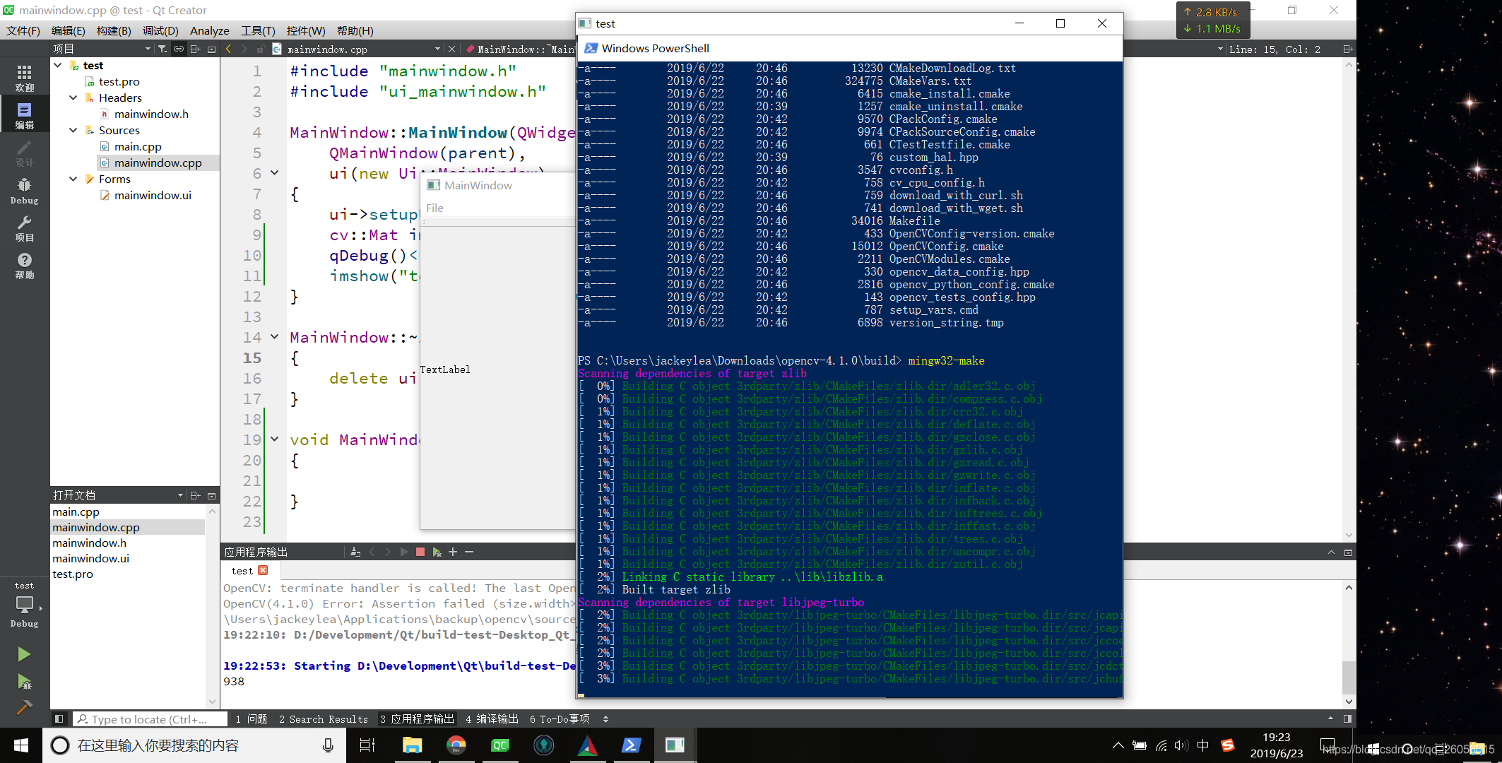Click the filter tree funnel icon

162,49
